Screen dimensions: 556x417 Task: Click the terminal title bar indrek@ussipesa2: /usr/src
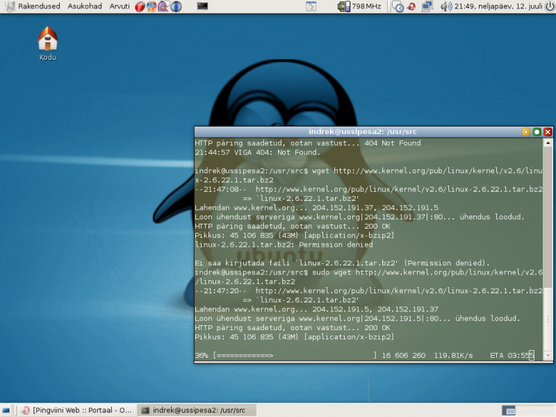[x=362, y=132]
